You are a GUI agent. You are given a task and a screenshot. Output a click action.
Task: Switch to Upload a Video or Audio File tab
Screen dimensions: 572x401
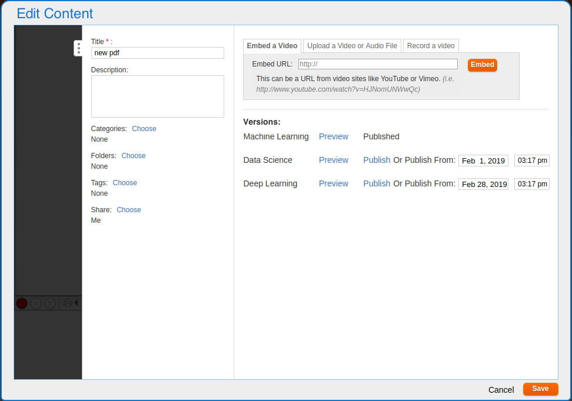click(352, 46)
